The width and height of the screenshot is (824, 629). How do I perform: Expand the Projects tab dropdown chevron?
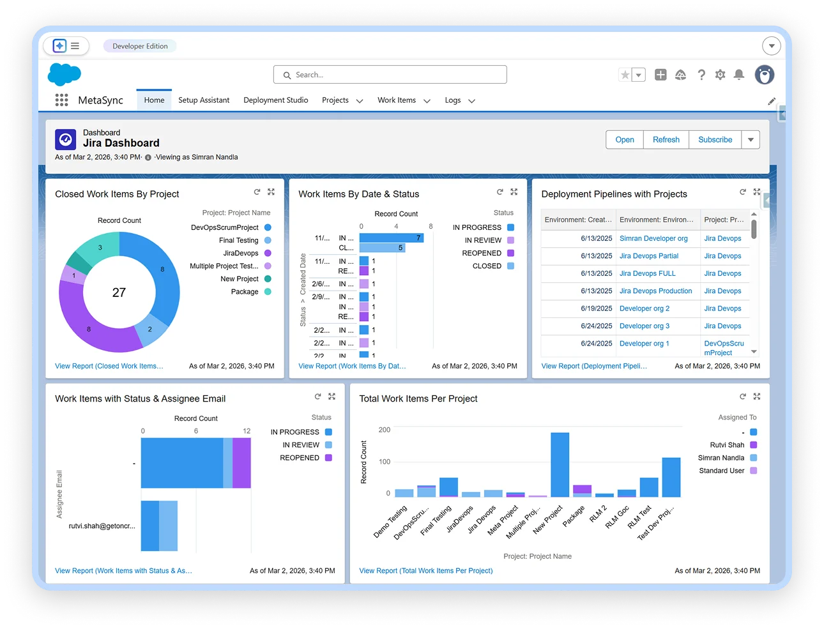[x=360, y=101]
